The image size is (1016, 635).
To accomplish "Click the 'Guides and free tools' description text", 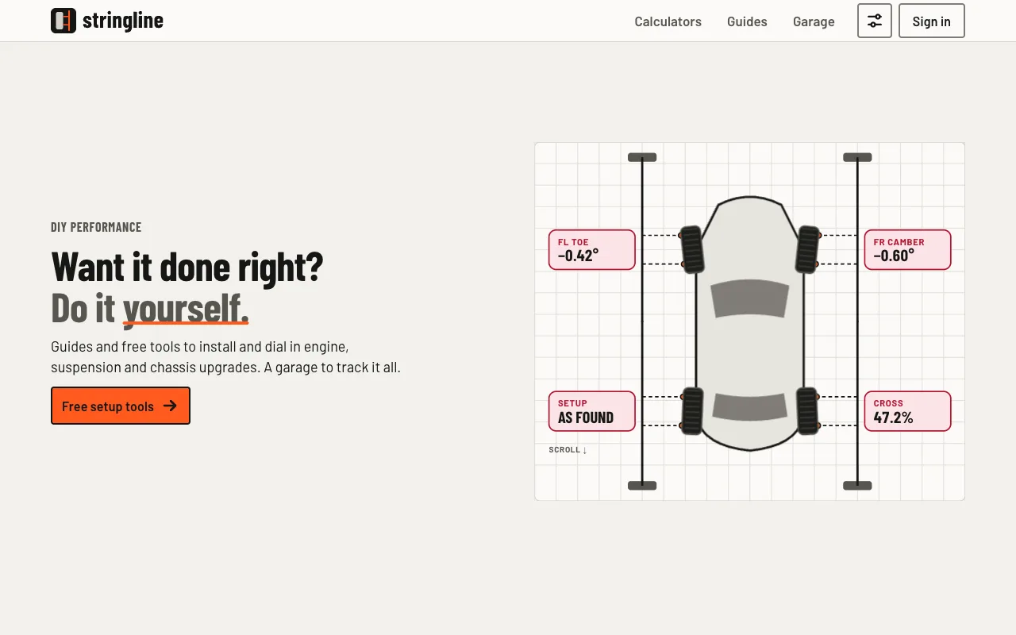I will click(x=225, y=357).
